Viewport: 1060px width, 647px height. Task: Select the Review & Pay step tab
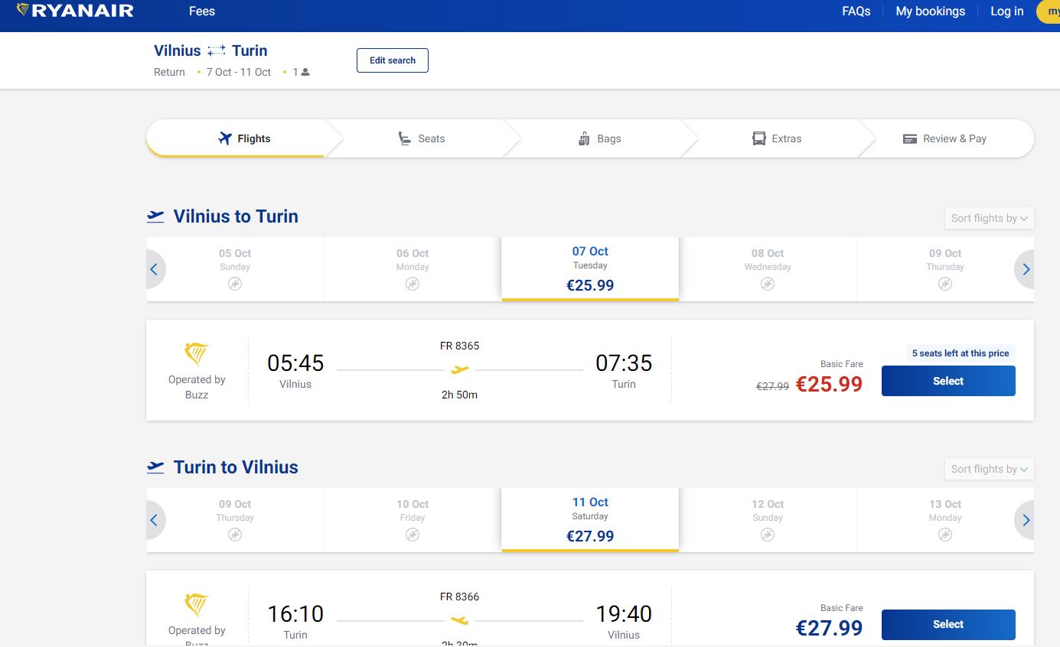coord(945,138)
